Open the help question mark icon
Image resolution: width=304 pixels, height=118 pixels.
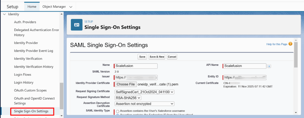290,44
